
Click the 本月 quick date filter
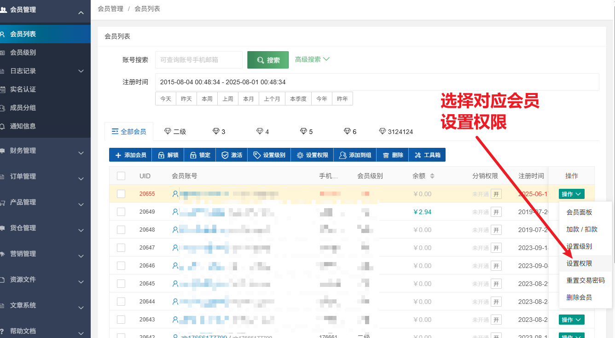click(x=249, y=99)
